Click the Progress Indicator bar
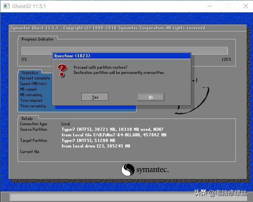The height and width of the screenshot is (202, 253). tap(124, 50)
